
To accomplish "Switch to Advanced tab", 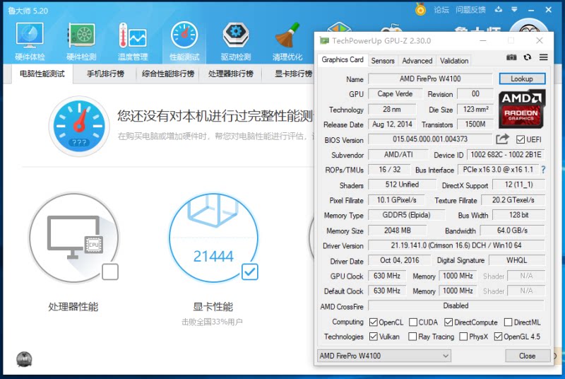I will (417, 61).
